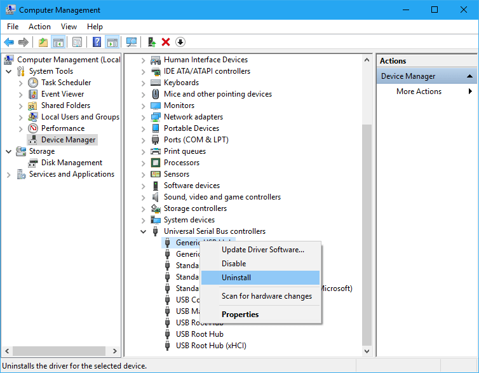
Task: Select the Sensors category label
Action: coord(176,174)
